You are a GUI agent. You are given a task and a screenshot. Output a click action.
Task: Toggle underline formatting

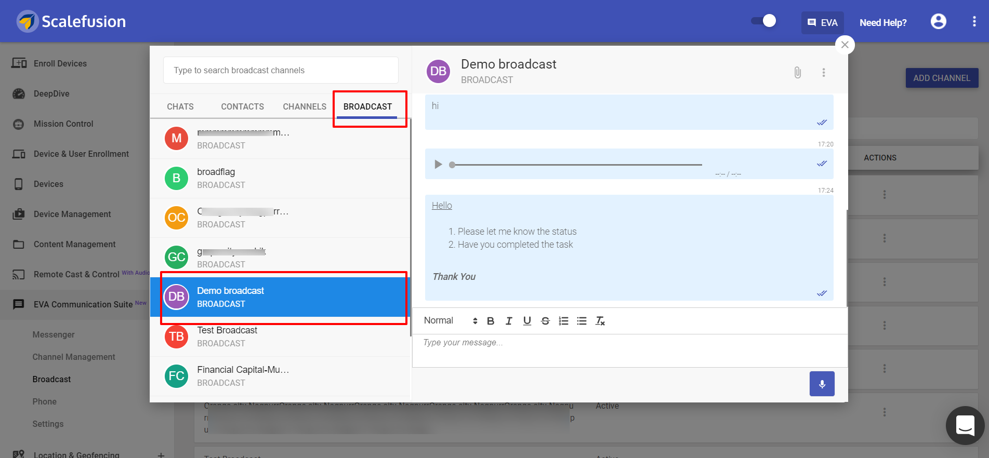pos(527,321)
